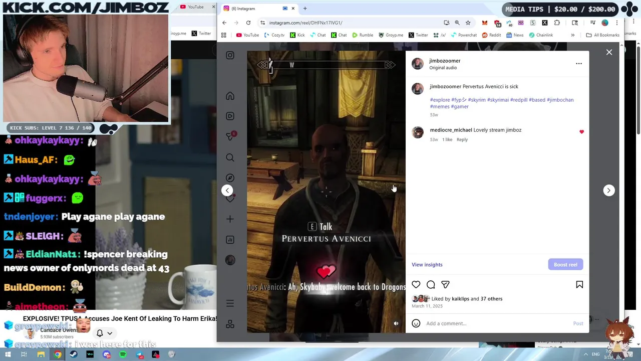Open a new browser tab
The width and height of the screenshot is (641, 361).
305,9
